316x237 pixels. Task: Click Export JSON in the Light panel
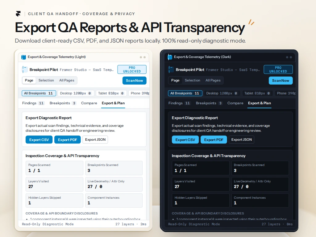click(95, 140)
